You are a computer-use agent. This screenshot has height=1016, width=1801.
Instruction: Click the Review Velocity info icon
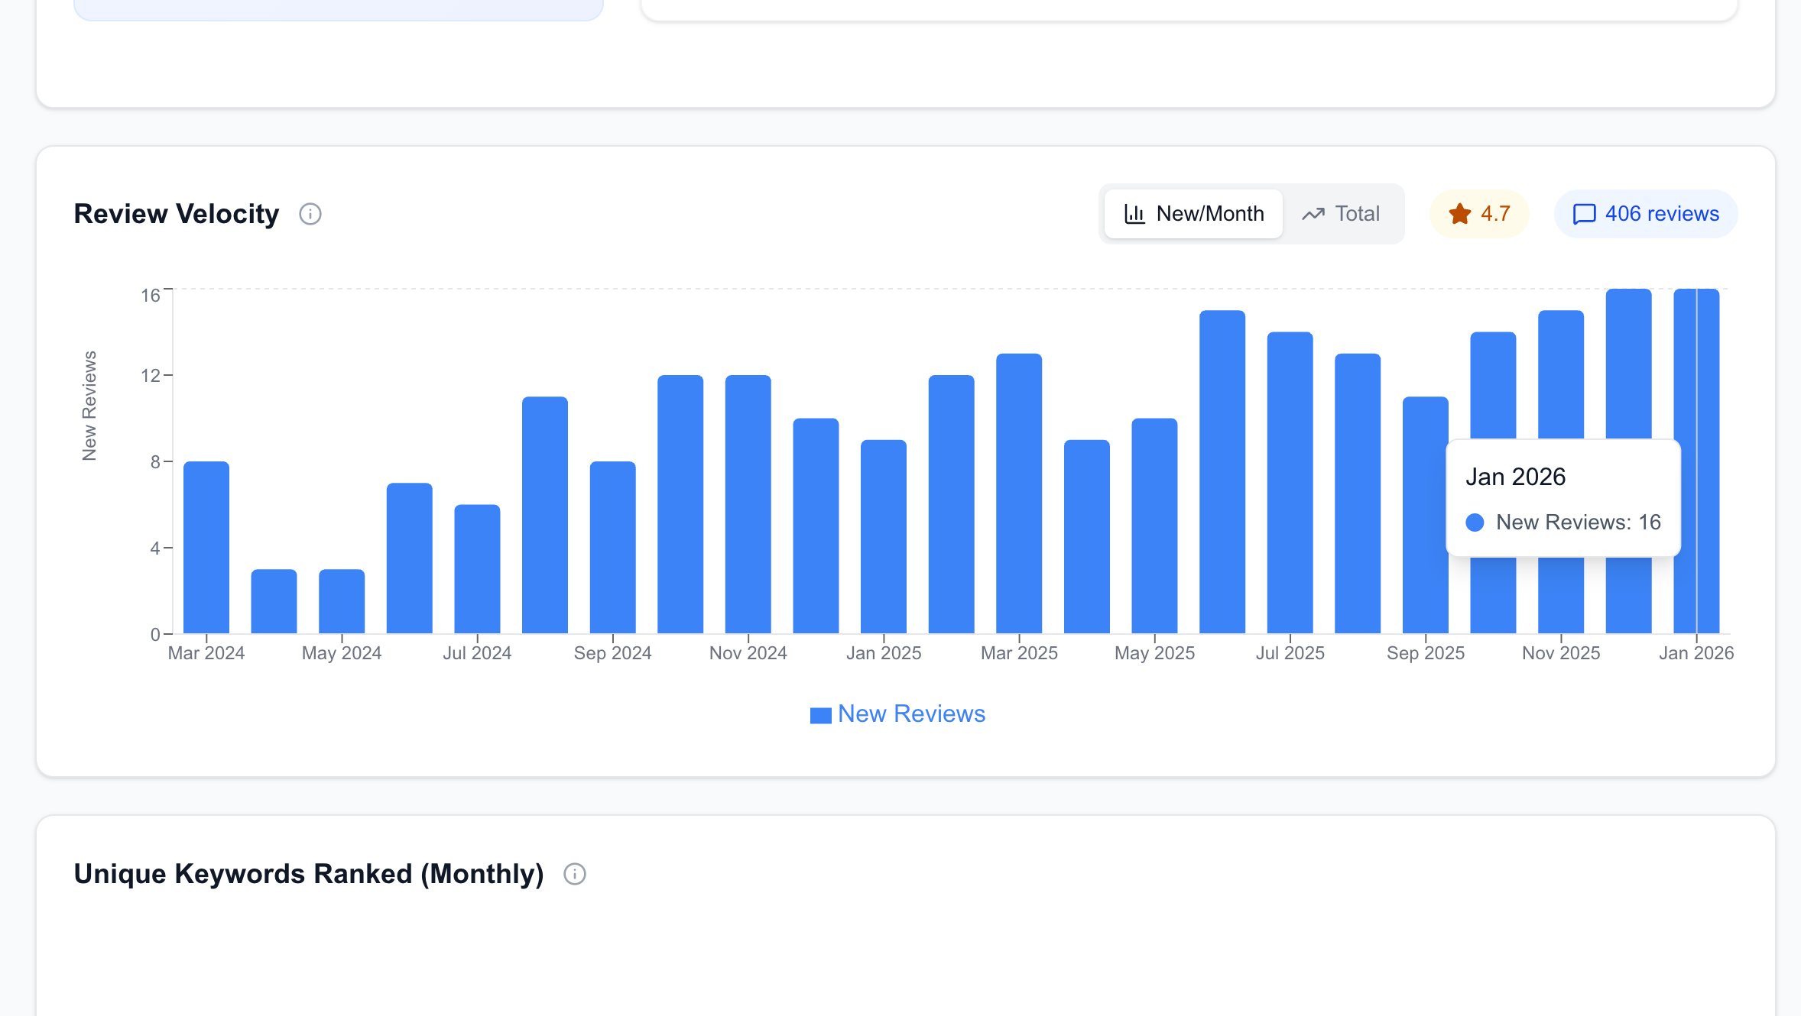click(x=310, y=214)
